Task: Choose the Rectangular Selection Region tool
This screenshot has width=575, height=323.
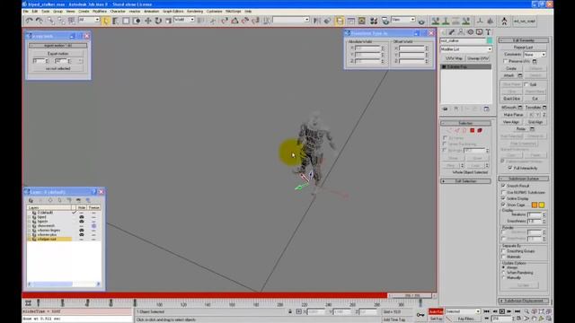Action: 126,21
